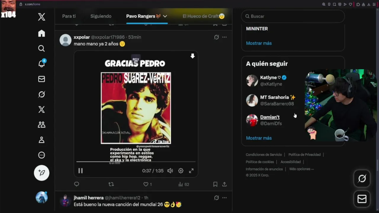The width and height of the screenshot is (379, 213).
Task: Click the white Post compose button
Action: [41, 173]
